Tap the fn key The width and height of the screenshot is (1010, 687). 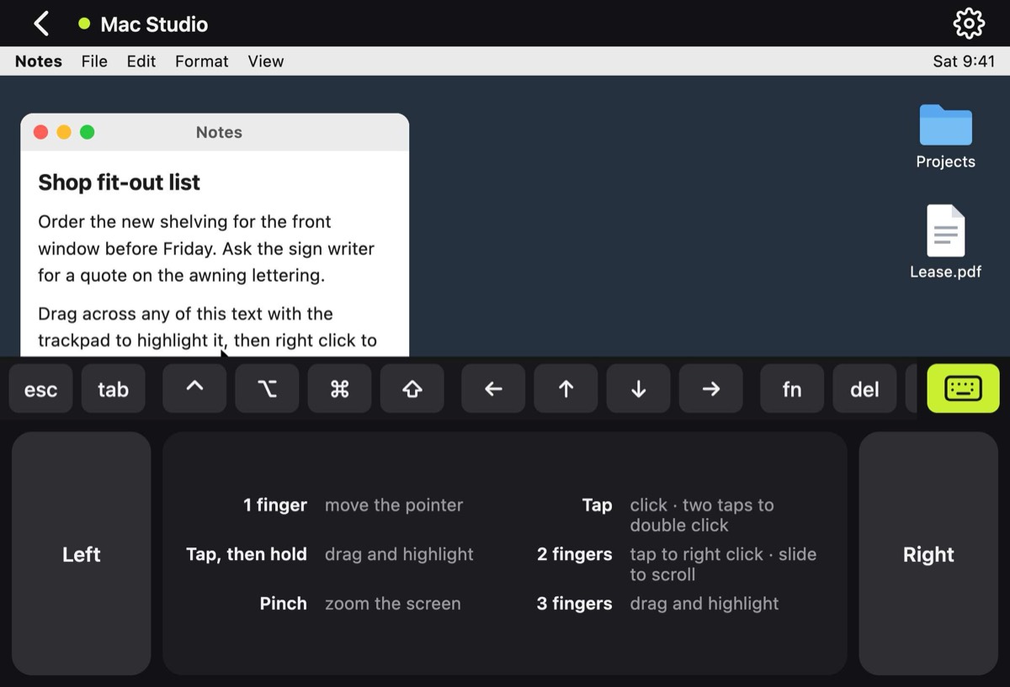pos(792,388)
